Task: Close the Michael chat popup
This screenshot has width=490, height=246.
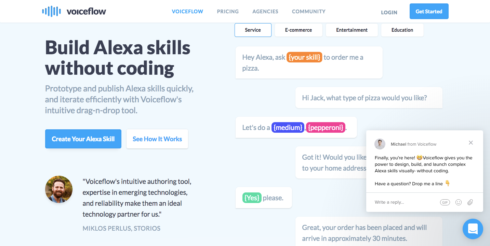Action: click(x=471, y=143)
